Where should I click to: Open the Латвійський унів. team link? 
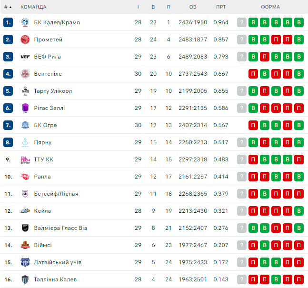coord(59,262)
